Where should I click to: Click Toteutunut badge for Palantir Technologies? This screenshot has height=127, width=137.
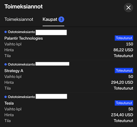click(x=124, y=38)
